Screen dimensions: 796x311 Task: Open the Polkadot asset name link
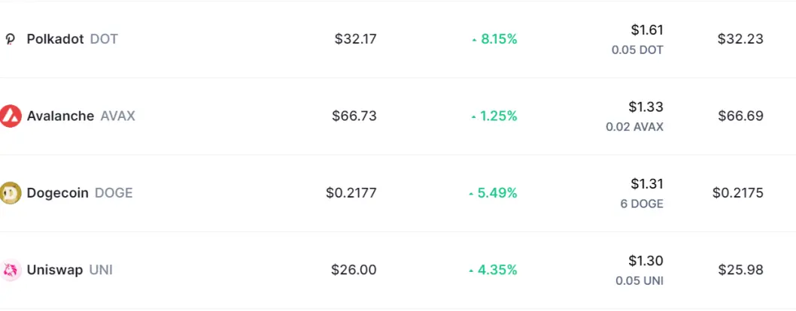pos(55,39)
